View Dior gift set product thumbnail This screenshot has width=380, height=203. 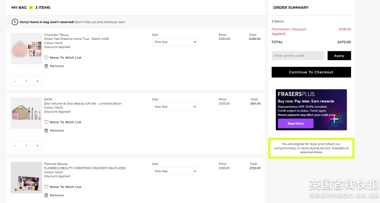[27, 113]
